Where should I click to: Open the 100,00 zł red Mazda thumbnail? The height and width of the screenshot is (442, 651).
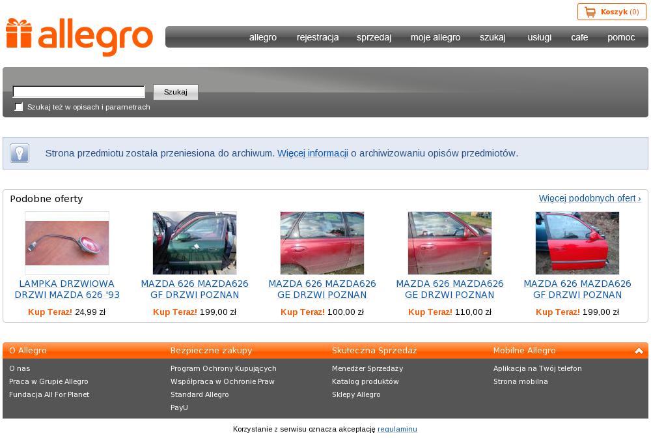[x=322, y=243]
